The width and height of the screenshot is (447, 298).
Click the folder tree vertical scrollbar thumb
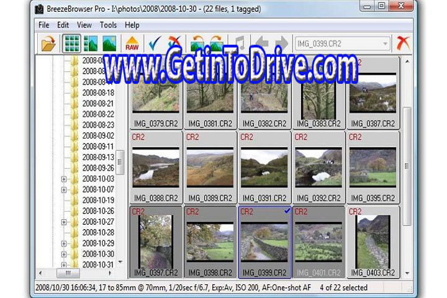[120, 162]
